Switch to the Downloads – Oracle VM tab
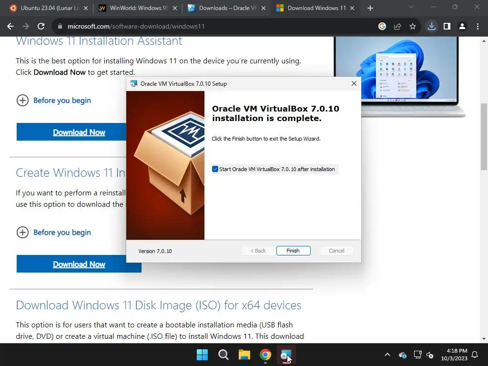The height and width of the screenshot is (366, 488). point(227,8)
